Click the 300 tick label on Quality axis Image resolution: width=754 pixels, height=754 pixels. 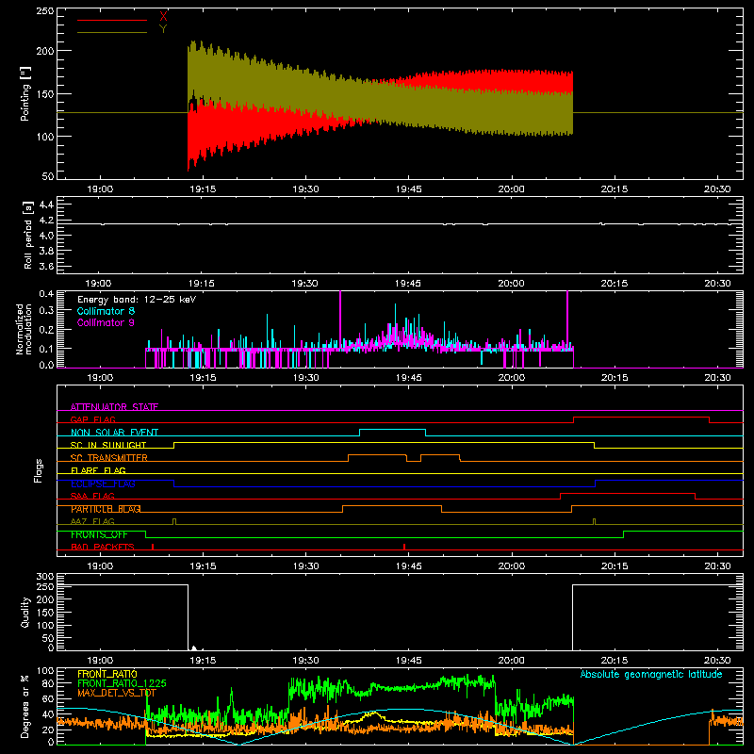coord(45,577)
